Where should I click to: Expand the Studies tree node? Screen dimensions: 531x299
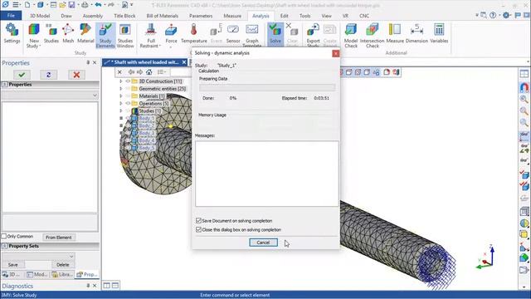(x=121, y=110)
